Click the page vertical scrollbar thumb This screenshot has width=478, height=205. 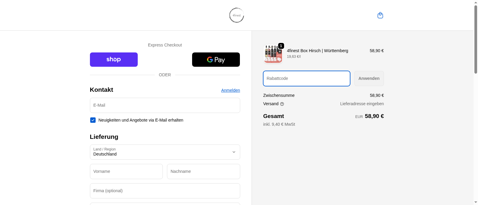tap(476, 39)
